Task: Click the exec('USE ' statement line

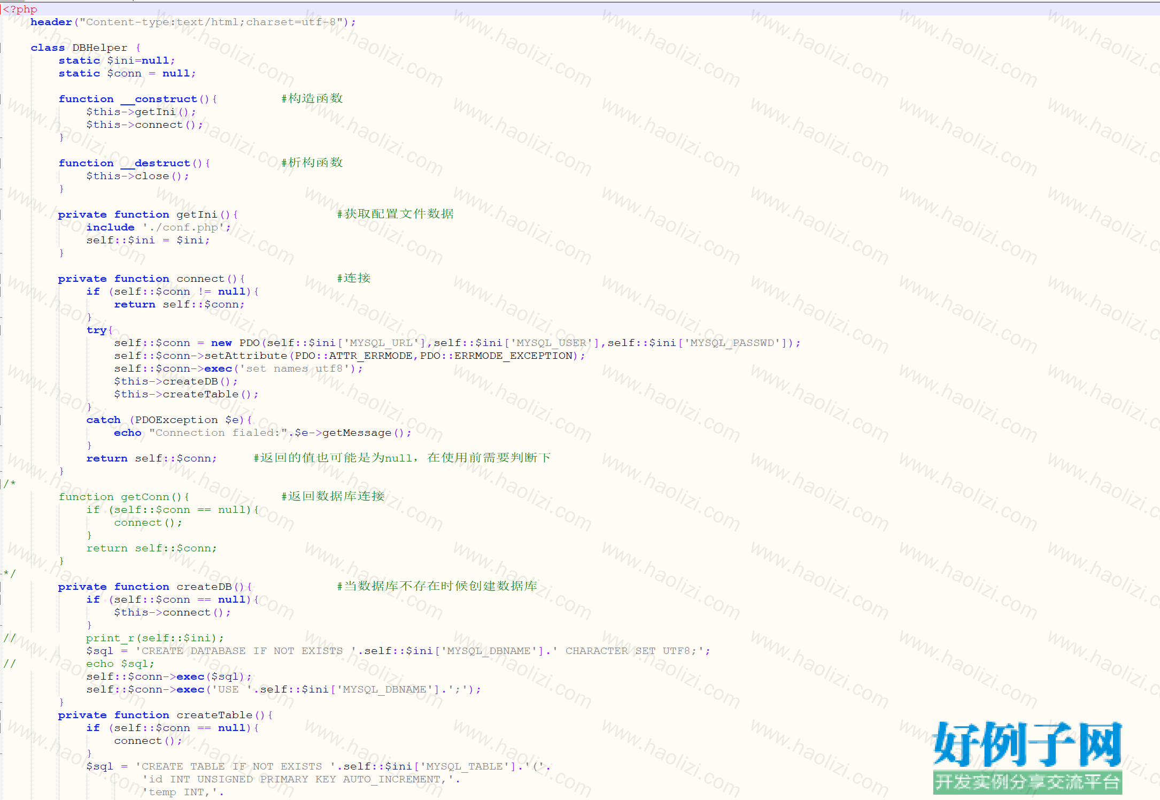Action: [284, 689]
